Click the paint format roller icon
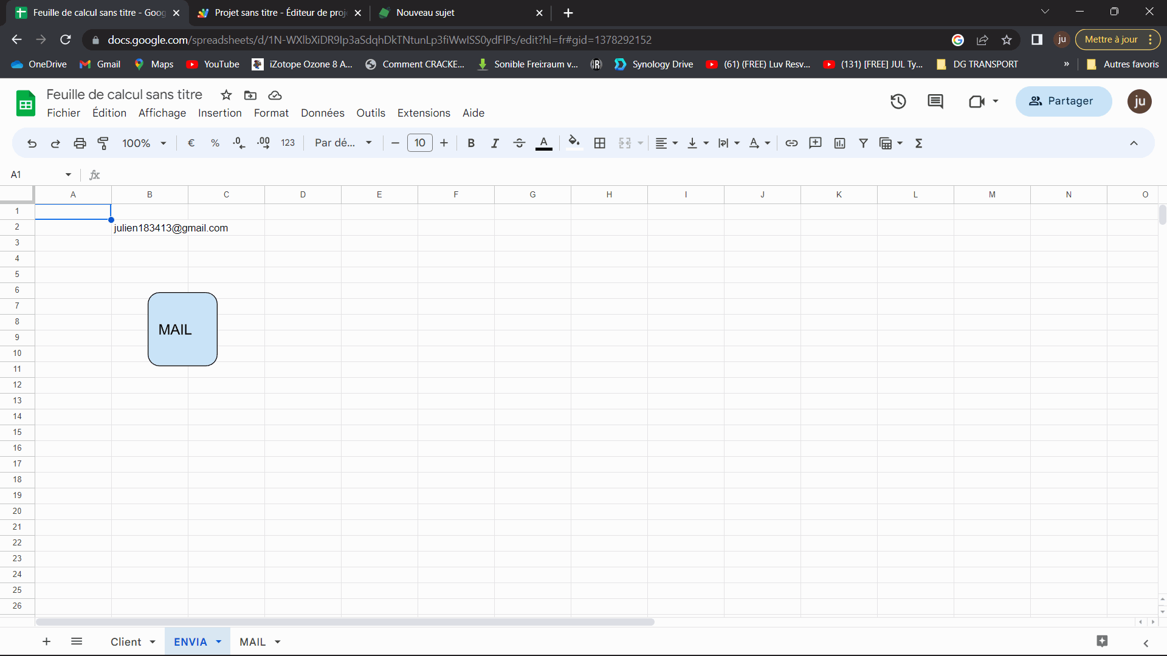1167x656 pixels. [x=103, y=143]
